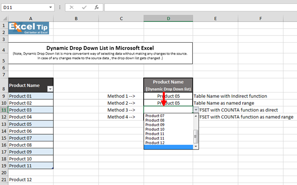Click cell A21 with Product 12
The height and width of the screenshot is (185, 297).
pos(30,179)
